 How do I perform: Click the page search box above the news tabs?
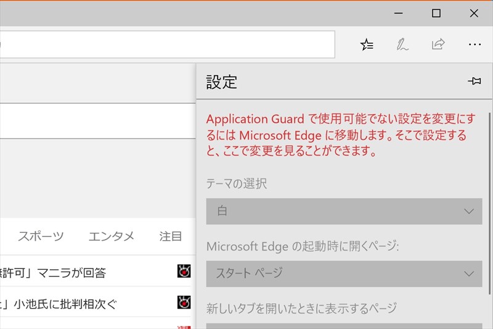[x=97, y=121]
